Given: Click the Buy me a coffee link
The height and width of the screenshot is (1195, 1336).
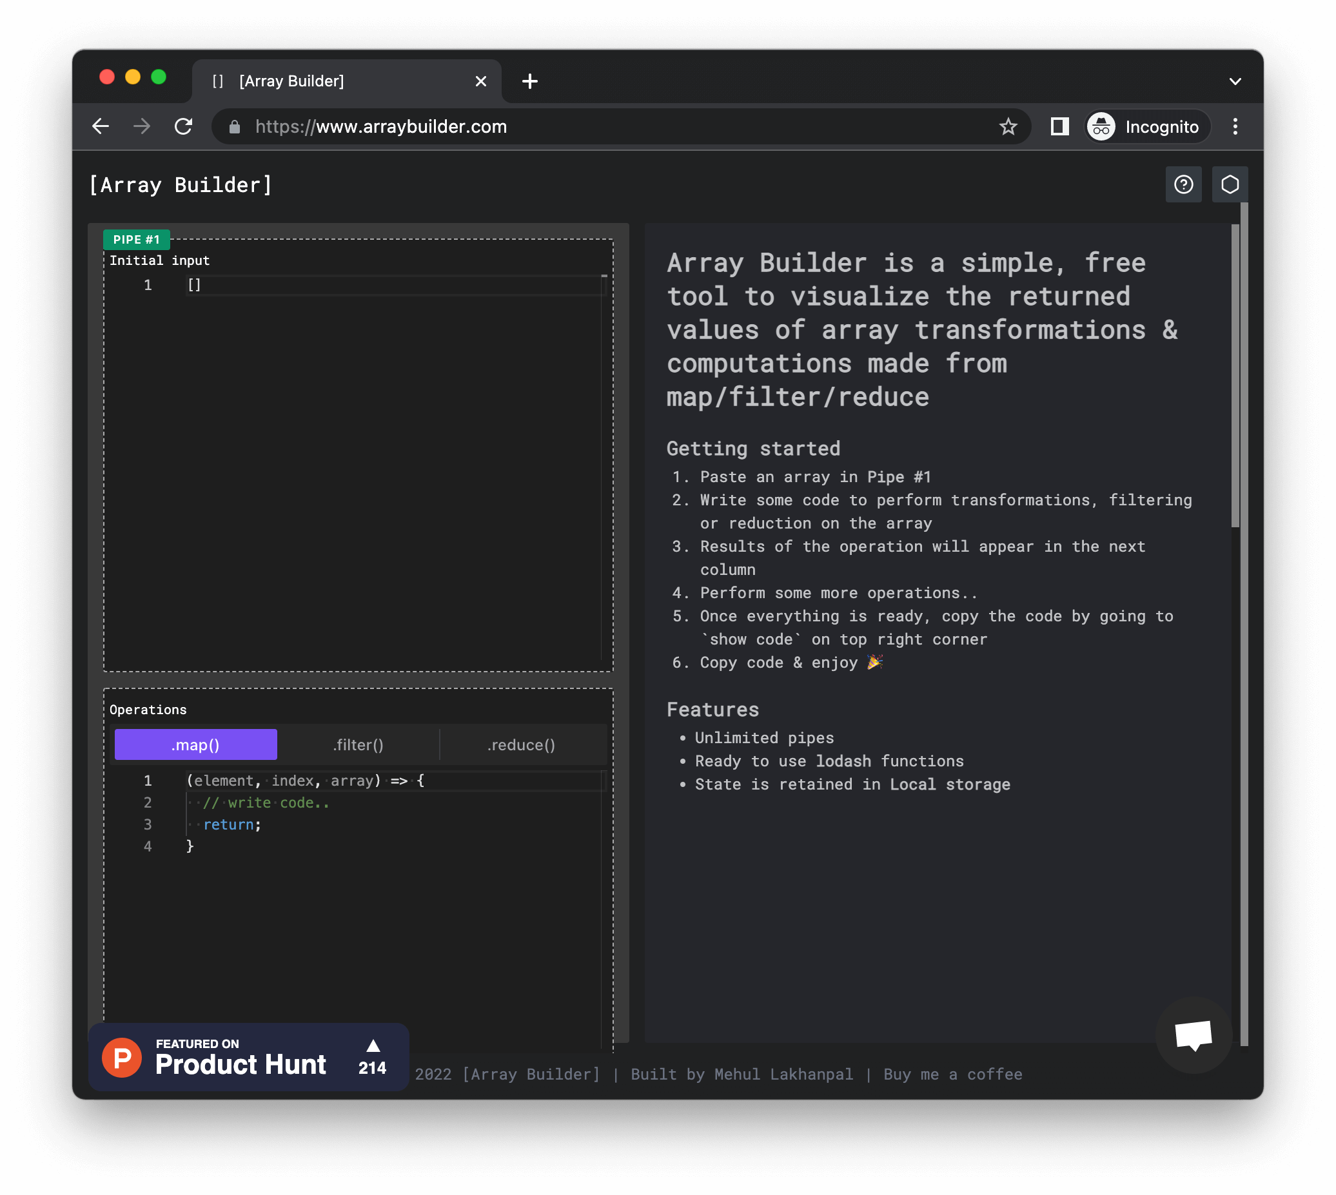Looking at the screenshot, I should pyautogui.click(x=952, y=1074).
